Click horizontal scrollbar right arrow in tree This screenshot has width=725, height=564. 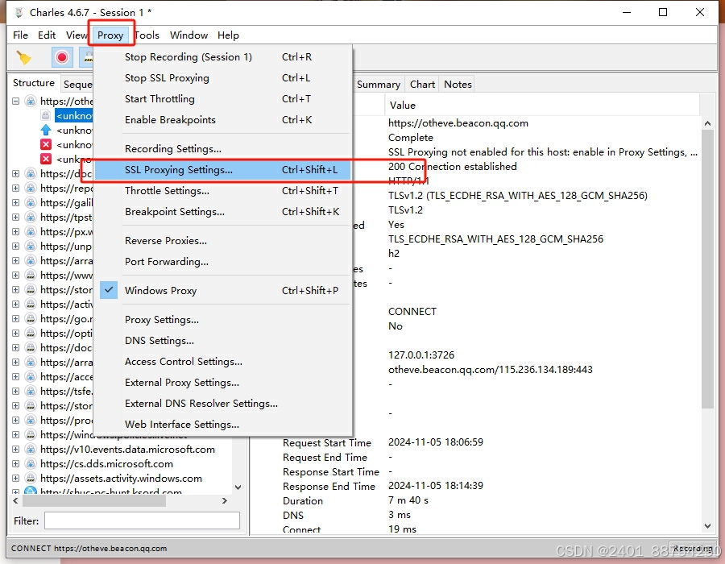(225, 500)
